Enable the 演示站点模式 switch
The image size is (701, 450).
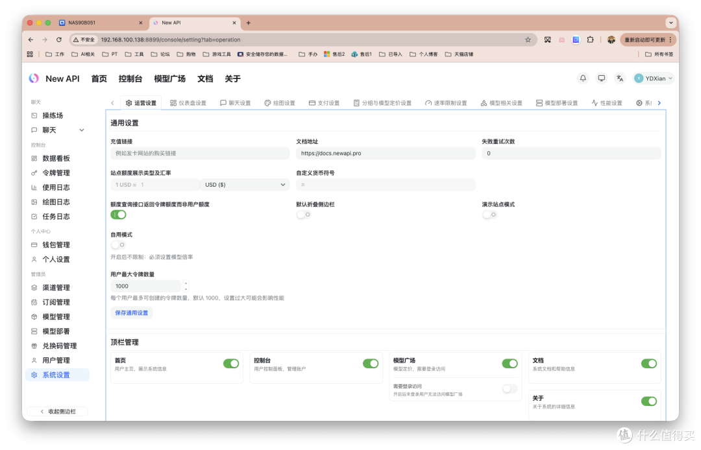tap(489, 215)
